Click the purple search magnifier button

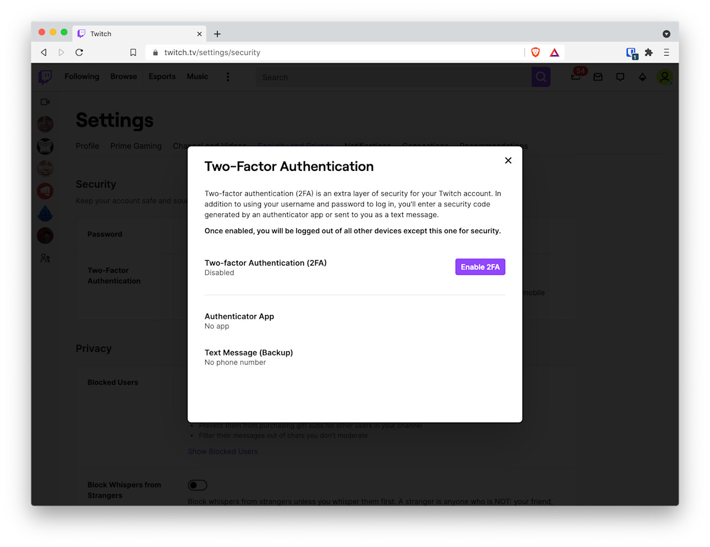pyautogui.click(x=541, y=77)
